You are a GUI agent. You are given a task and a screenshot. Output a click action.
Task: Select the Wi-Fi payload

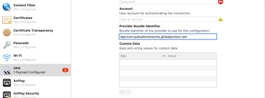pos(36,58)
